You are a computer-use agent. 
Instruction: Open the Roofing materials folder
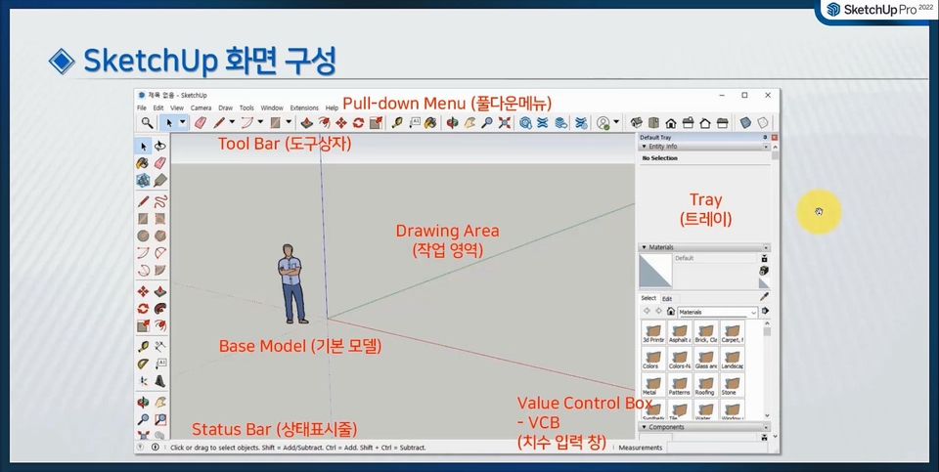tap(705, 386)
